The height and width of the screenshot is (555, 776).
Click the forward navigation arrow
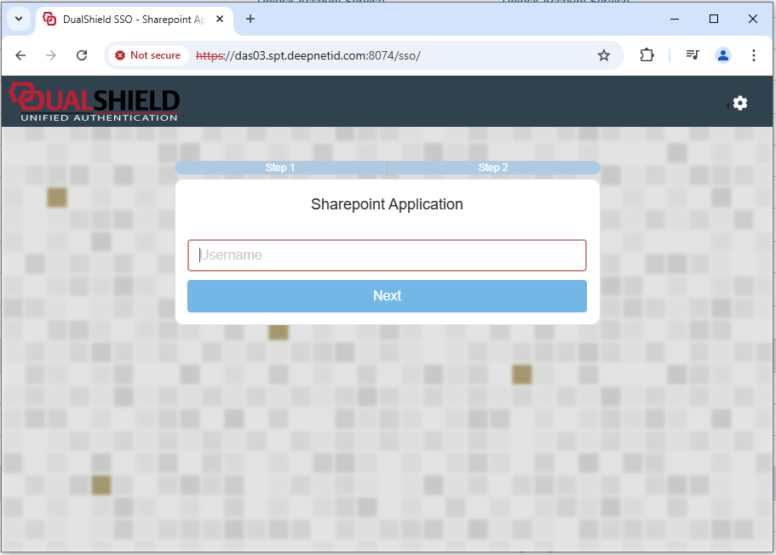coord(51,55)
